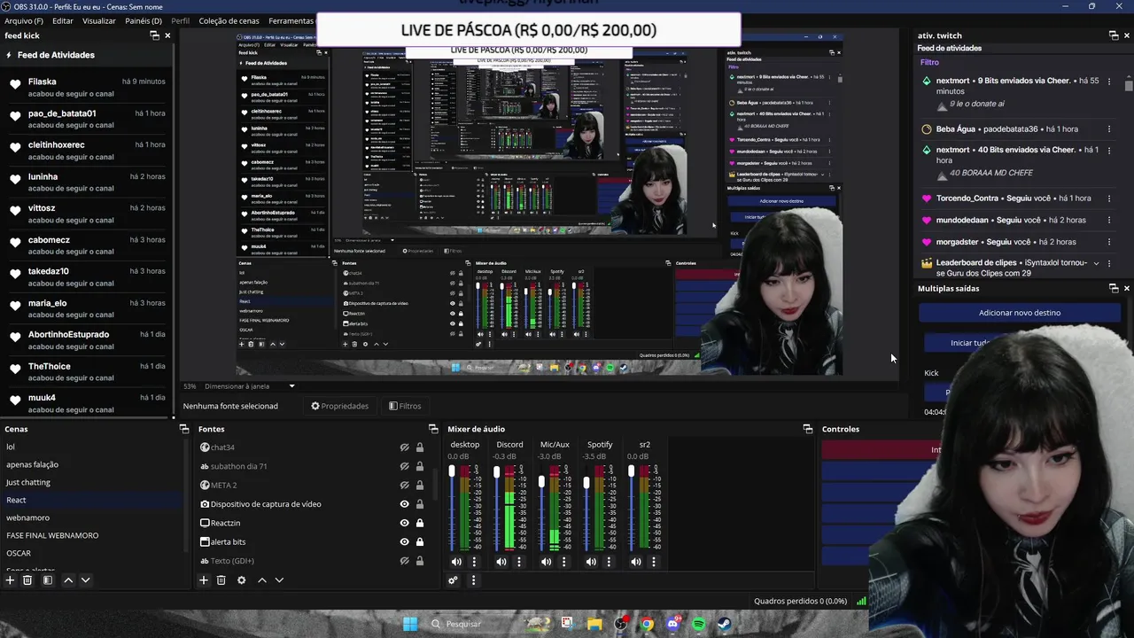The height and width of the screenshot is (638, 1134).
Task: Open the Perfil menu
Action: 180,20
